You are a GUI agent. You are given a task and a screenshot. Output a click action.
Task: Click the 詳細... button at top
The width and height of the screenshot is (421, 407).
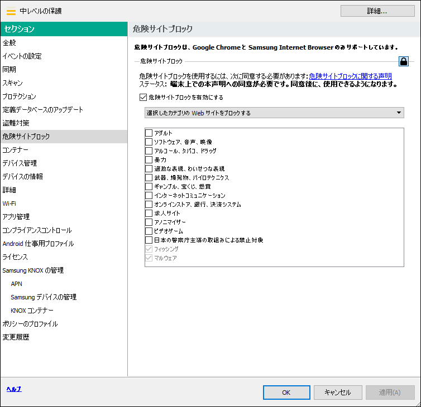[379, 11]
